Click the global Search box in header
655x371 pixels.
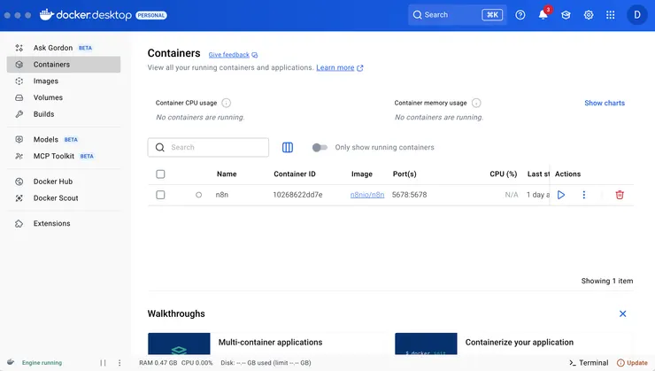[458, 15]
